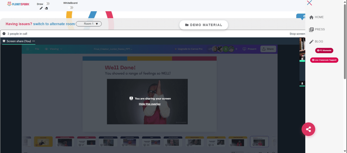Select the Screen share (You) tab

[19, 41]
